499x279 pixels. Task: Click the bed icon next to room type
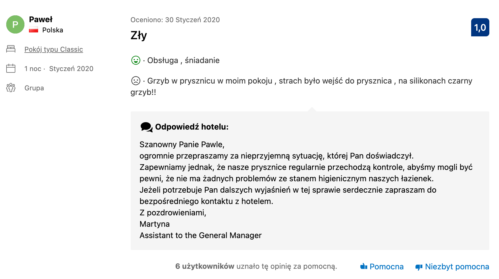[11, 49]
